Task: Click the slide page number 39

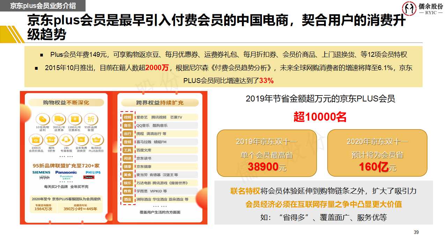Action: [x=416, y=233]
